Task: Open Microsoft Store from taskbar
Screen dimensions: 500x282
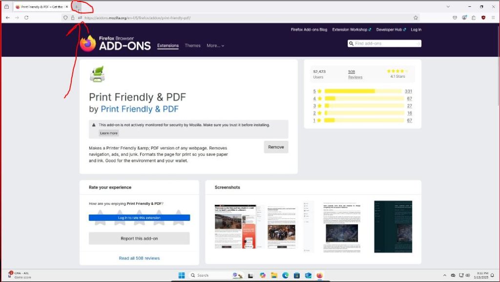Action: [296, 275]
